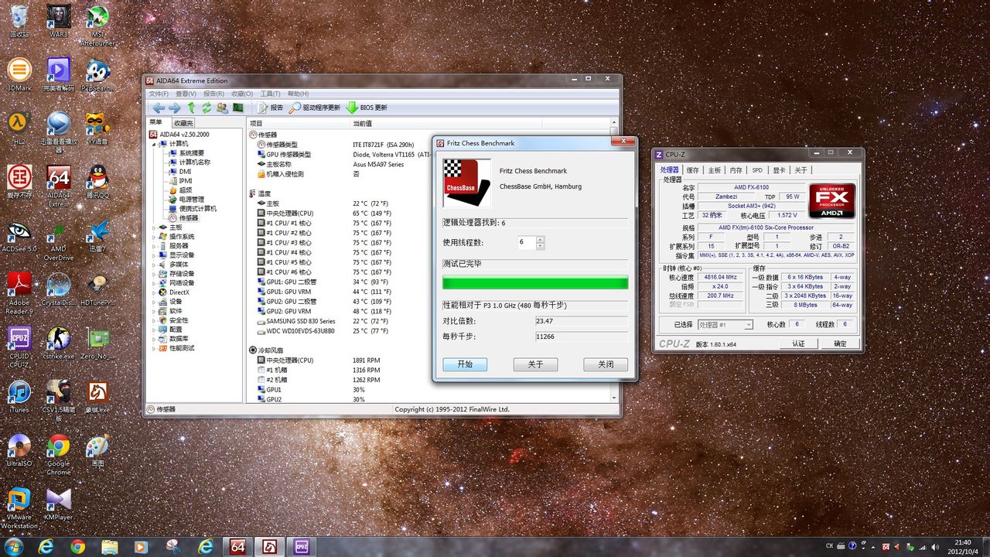990x557 pixels.
Task: Switch to the 显卡 tab in CPU-Z
Action: [x=779, y=170]
